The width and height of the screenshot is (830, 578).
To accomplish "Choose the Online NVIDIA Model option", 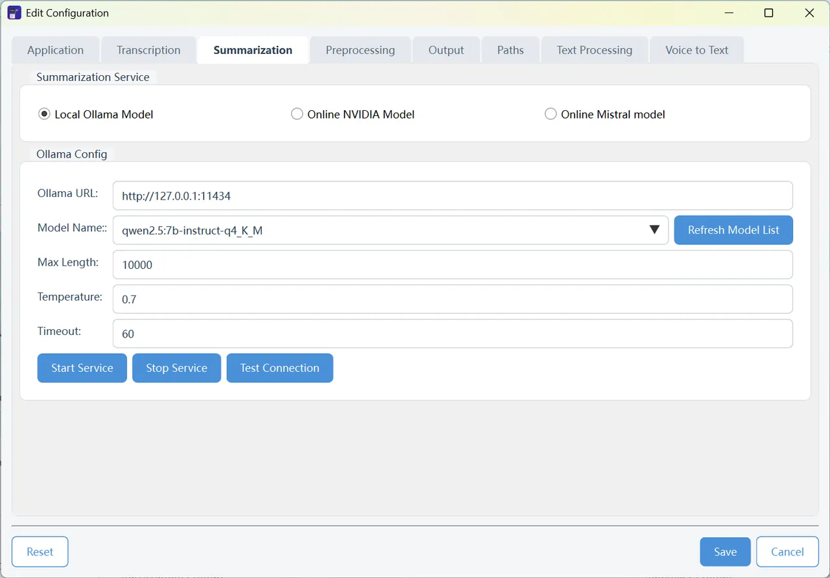I will click(x=353, y=114).
